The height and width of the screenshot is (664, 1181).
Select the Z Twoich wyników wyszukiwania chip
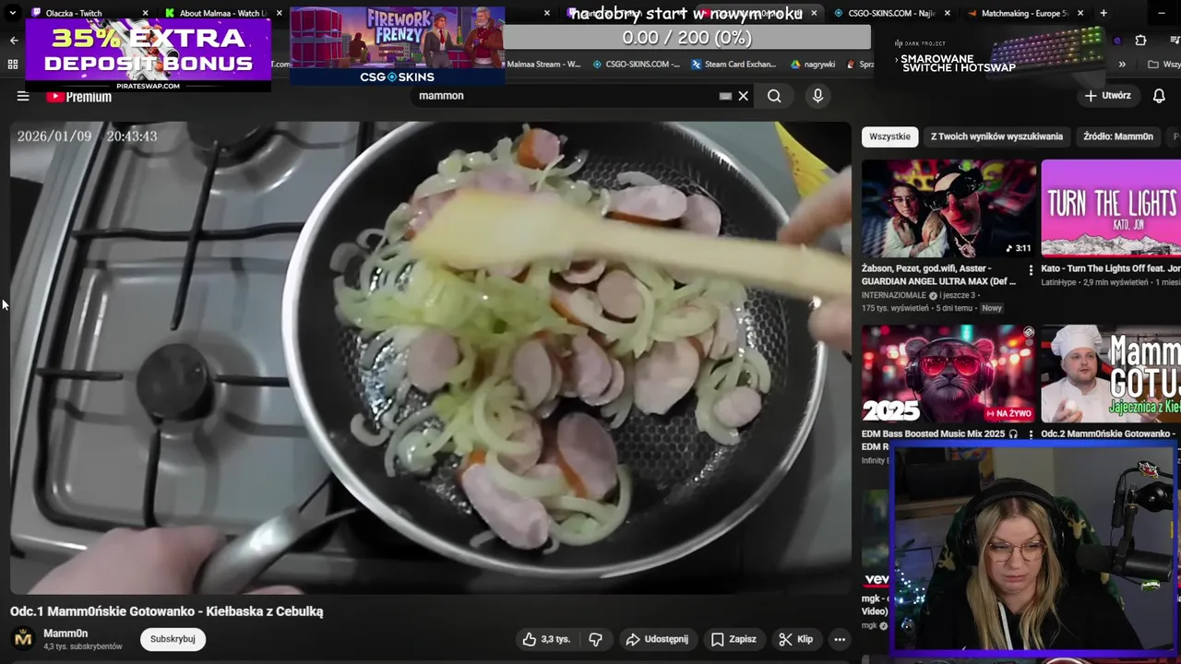(x=996, y=136)
